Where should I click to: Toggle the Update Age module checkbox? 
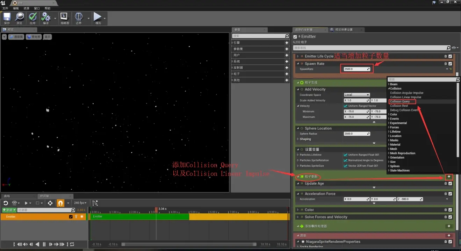[x=450, y=183]
